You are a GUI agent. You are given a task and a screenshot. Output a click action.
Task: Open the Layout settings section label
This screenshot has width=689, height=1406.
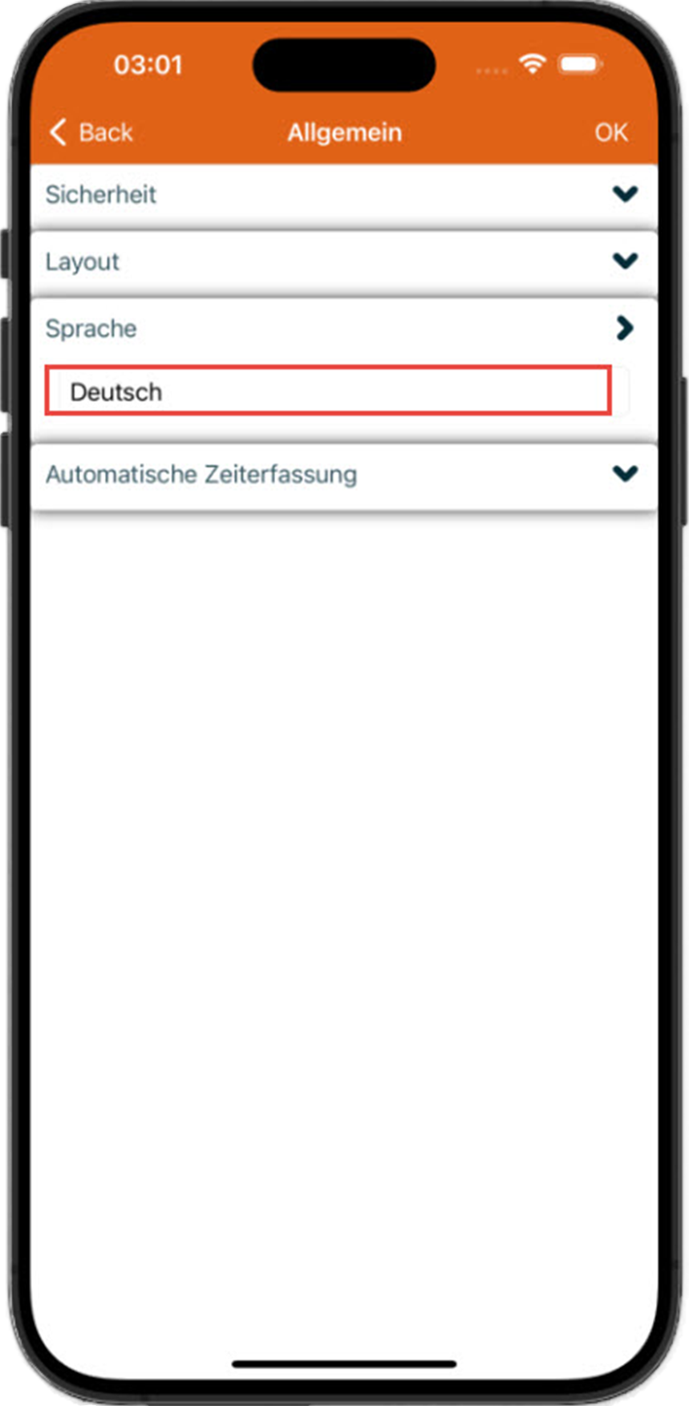[83, 261]
